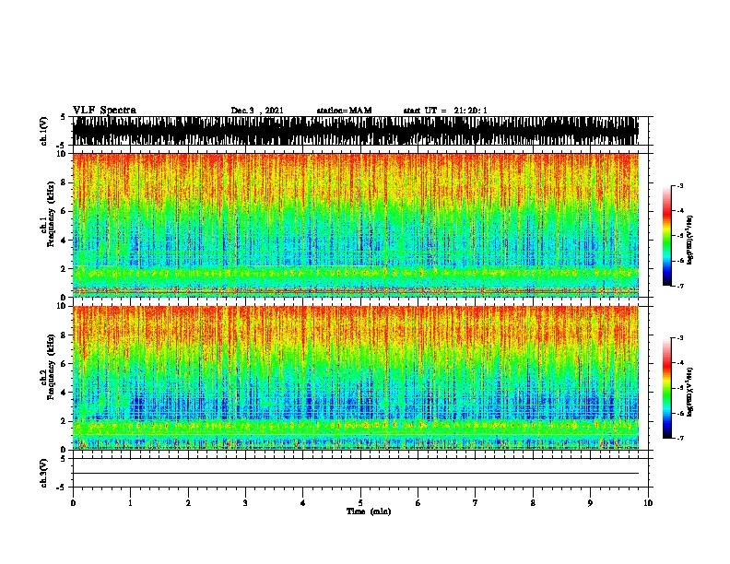This screenshot has height=564, width=730.
Task: Click the flat ch.3 voltage trace line
Action: click(x=356, y=474)
